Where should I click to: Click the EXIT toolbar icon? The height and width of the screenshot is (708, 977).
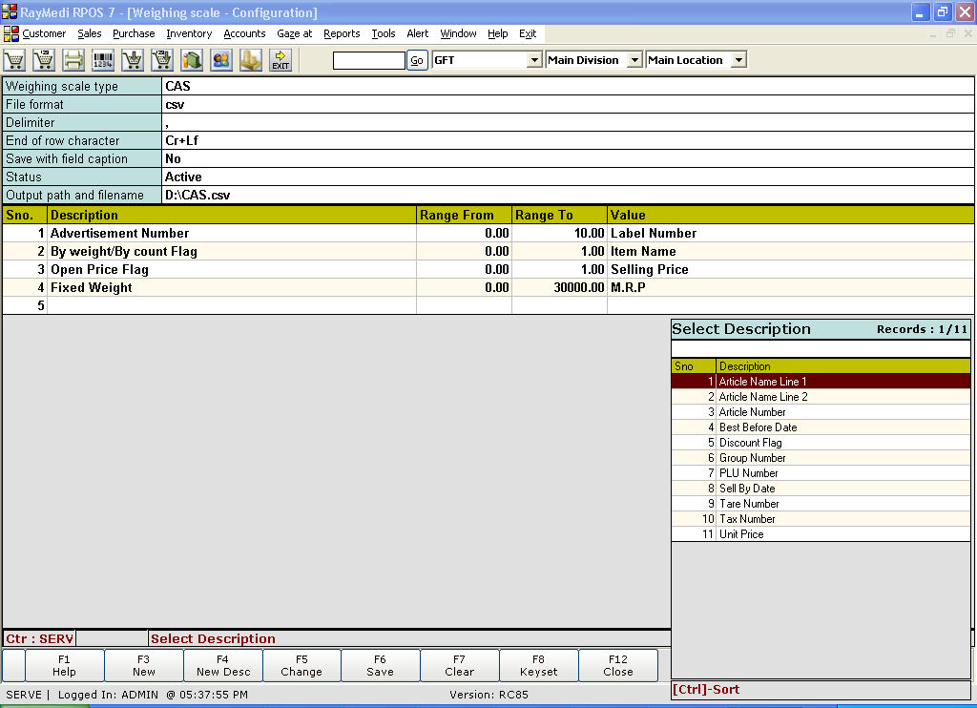click(281, 60)
